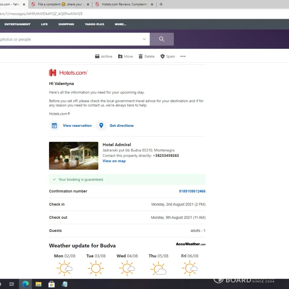Open a new browser tab
The image size is (289, 289).
(161, 4)
